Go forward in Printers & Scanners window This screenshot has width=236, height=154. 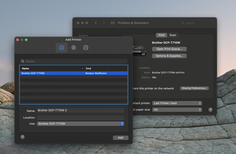point(104,23)
